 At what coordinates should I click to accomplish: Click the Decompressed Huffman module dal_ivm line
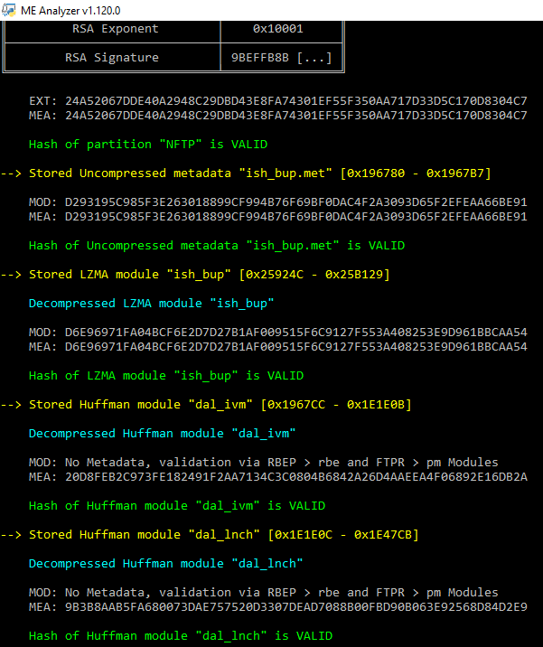(x=162, y=433)
